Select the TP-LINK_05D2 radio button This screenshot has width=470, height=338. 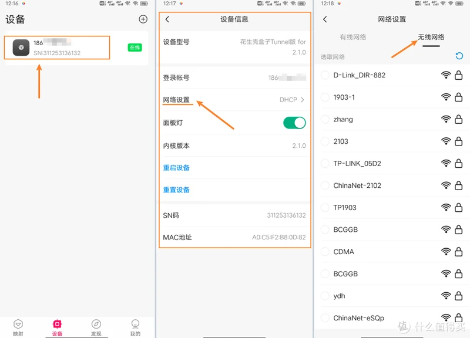[x=325, y=163]
